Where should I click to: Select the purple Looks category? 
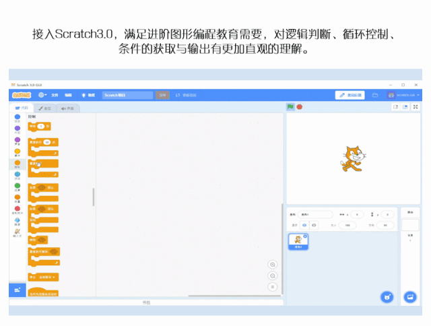(18, 130)
